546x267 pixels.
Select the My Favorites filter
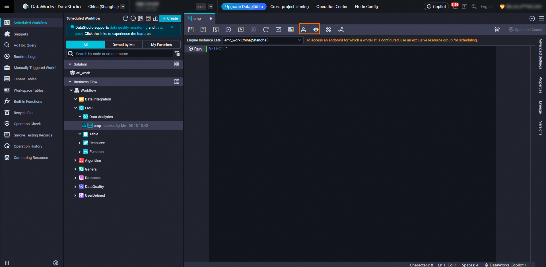(x=161, y=45)
